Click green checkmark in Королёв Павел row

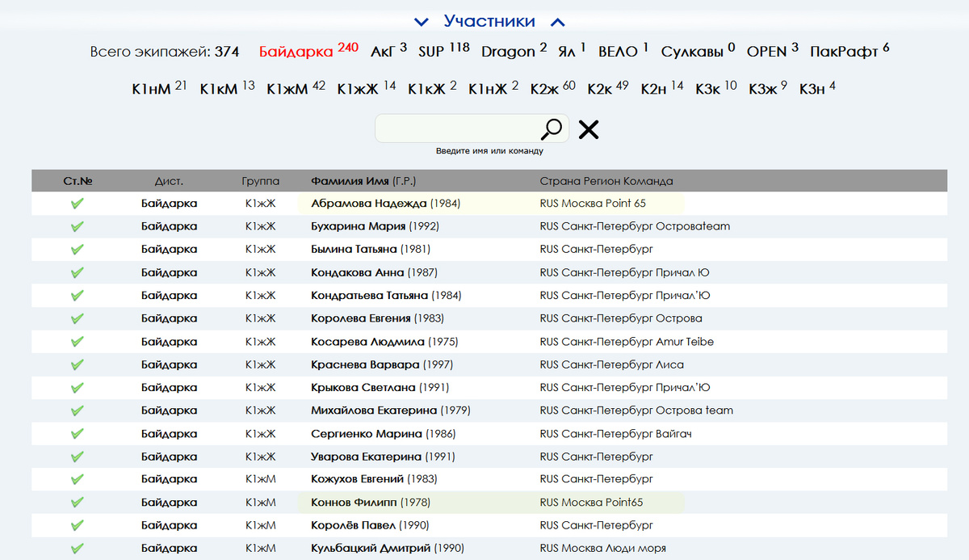click(78, 525)
